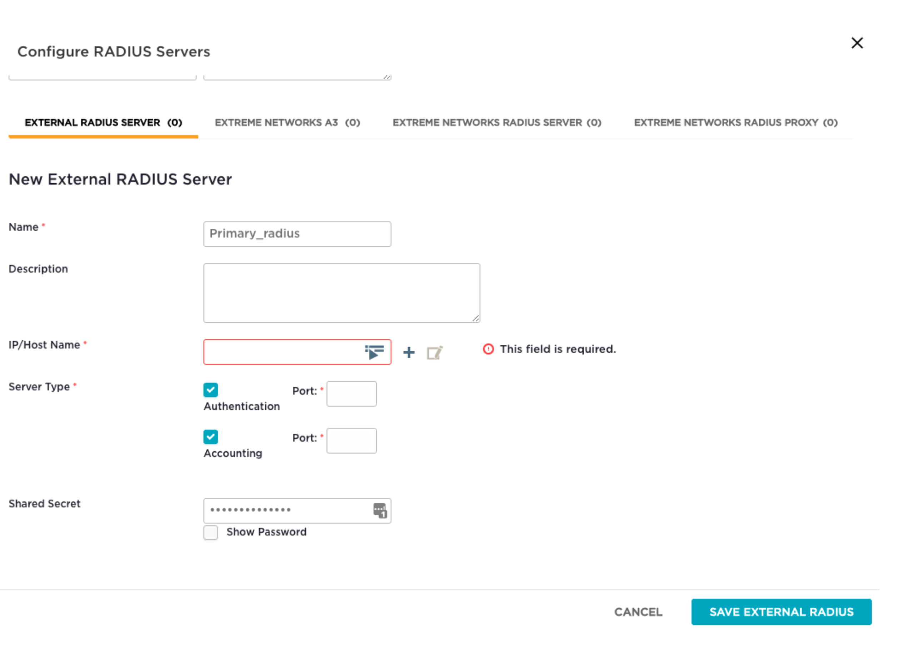Screen dimensions: 905x654
Task: Click inside the Description text area
Action: (341, 292)
